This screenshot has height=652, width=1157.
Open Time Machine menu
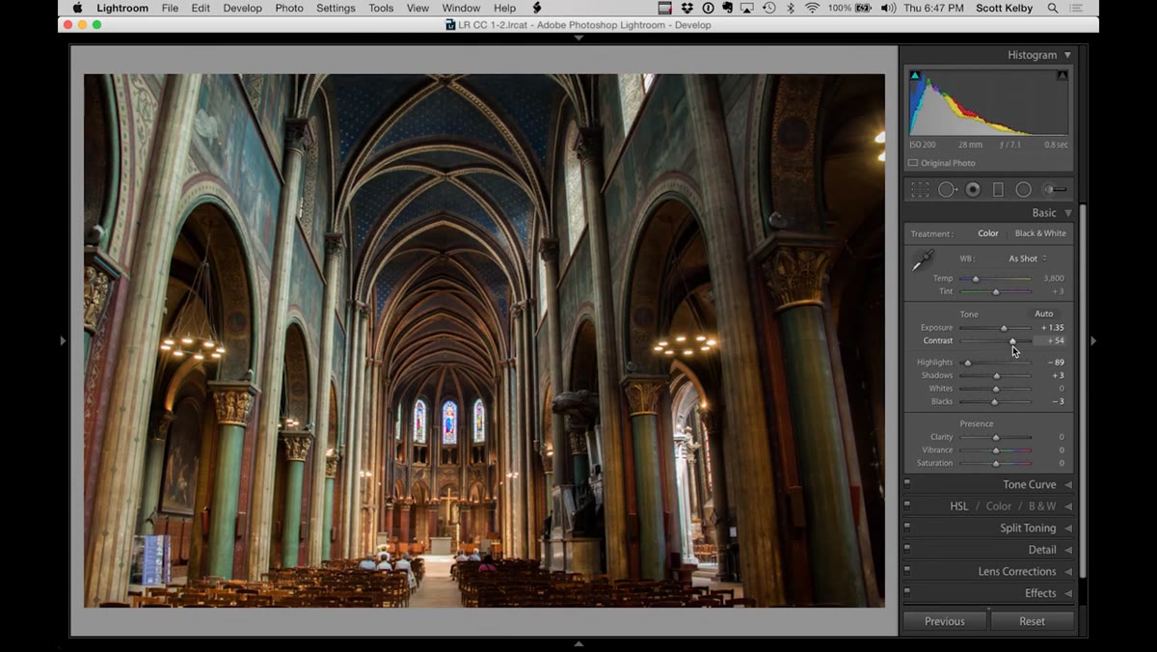768,8
